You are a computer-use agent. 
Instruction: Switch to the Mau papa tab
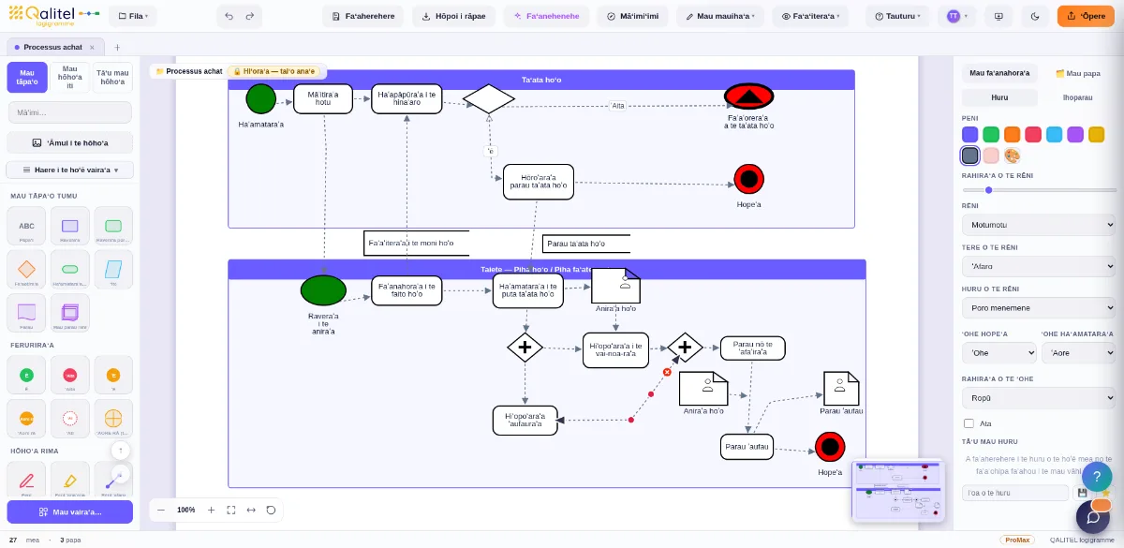click(x=1078, y=72)
